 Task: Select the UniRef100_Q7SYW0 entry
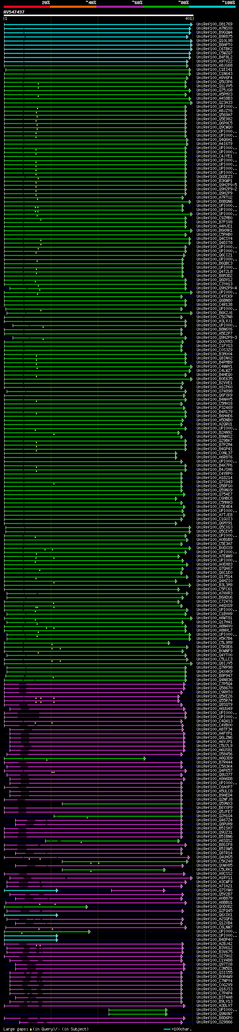214,891
